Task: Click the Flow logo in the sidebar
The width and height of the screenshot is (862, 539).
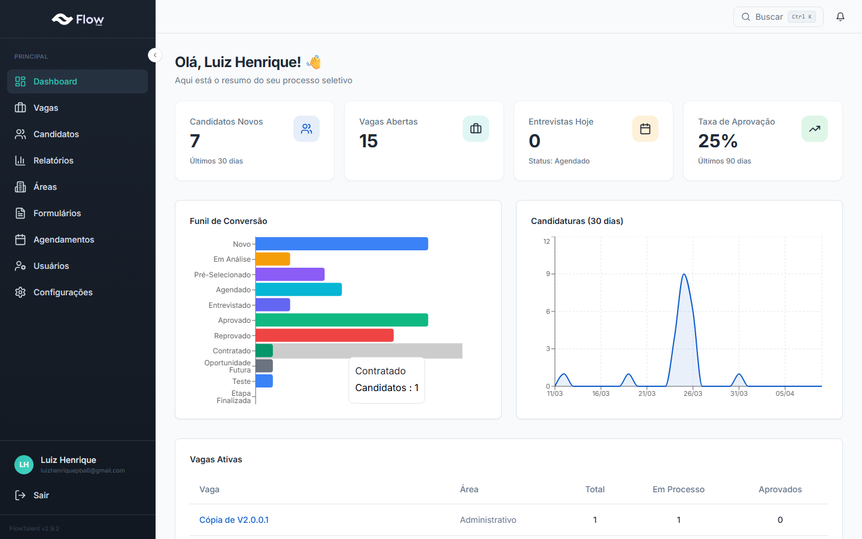Action: tap(77, 19)
